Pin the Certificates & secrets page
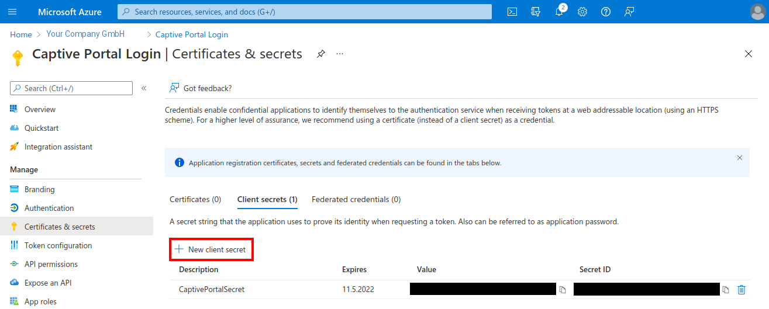The width and height of the screenshot is (769, 309). (x=320, y=54)
